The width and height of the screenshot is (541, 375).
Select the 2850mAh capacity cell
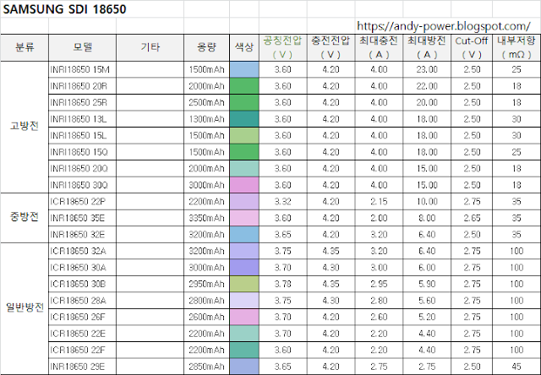tap(206, 367)
